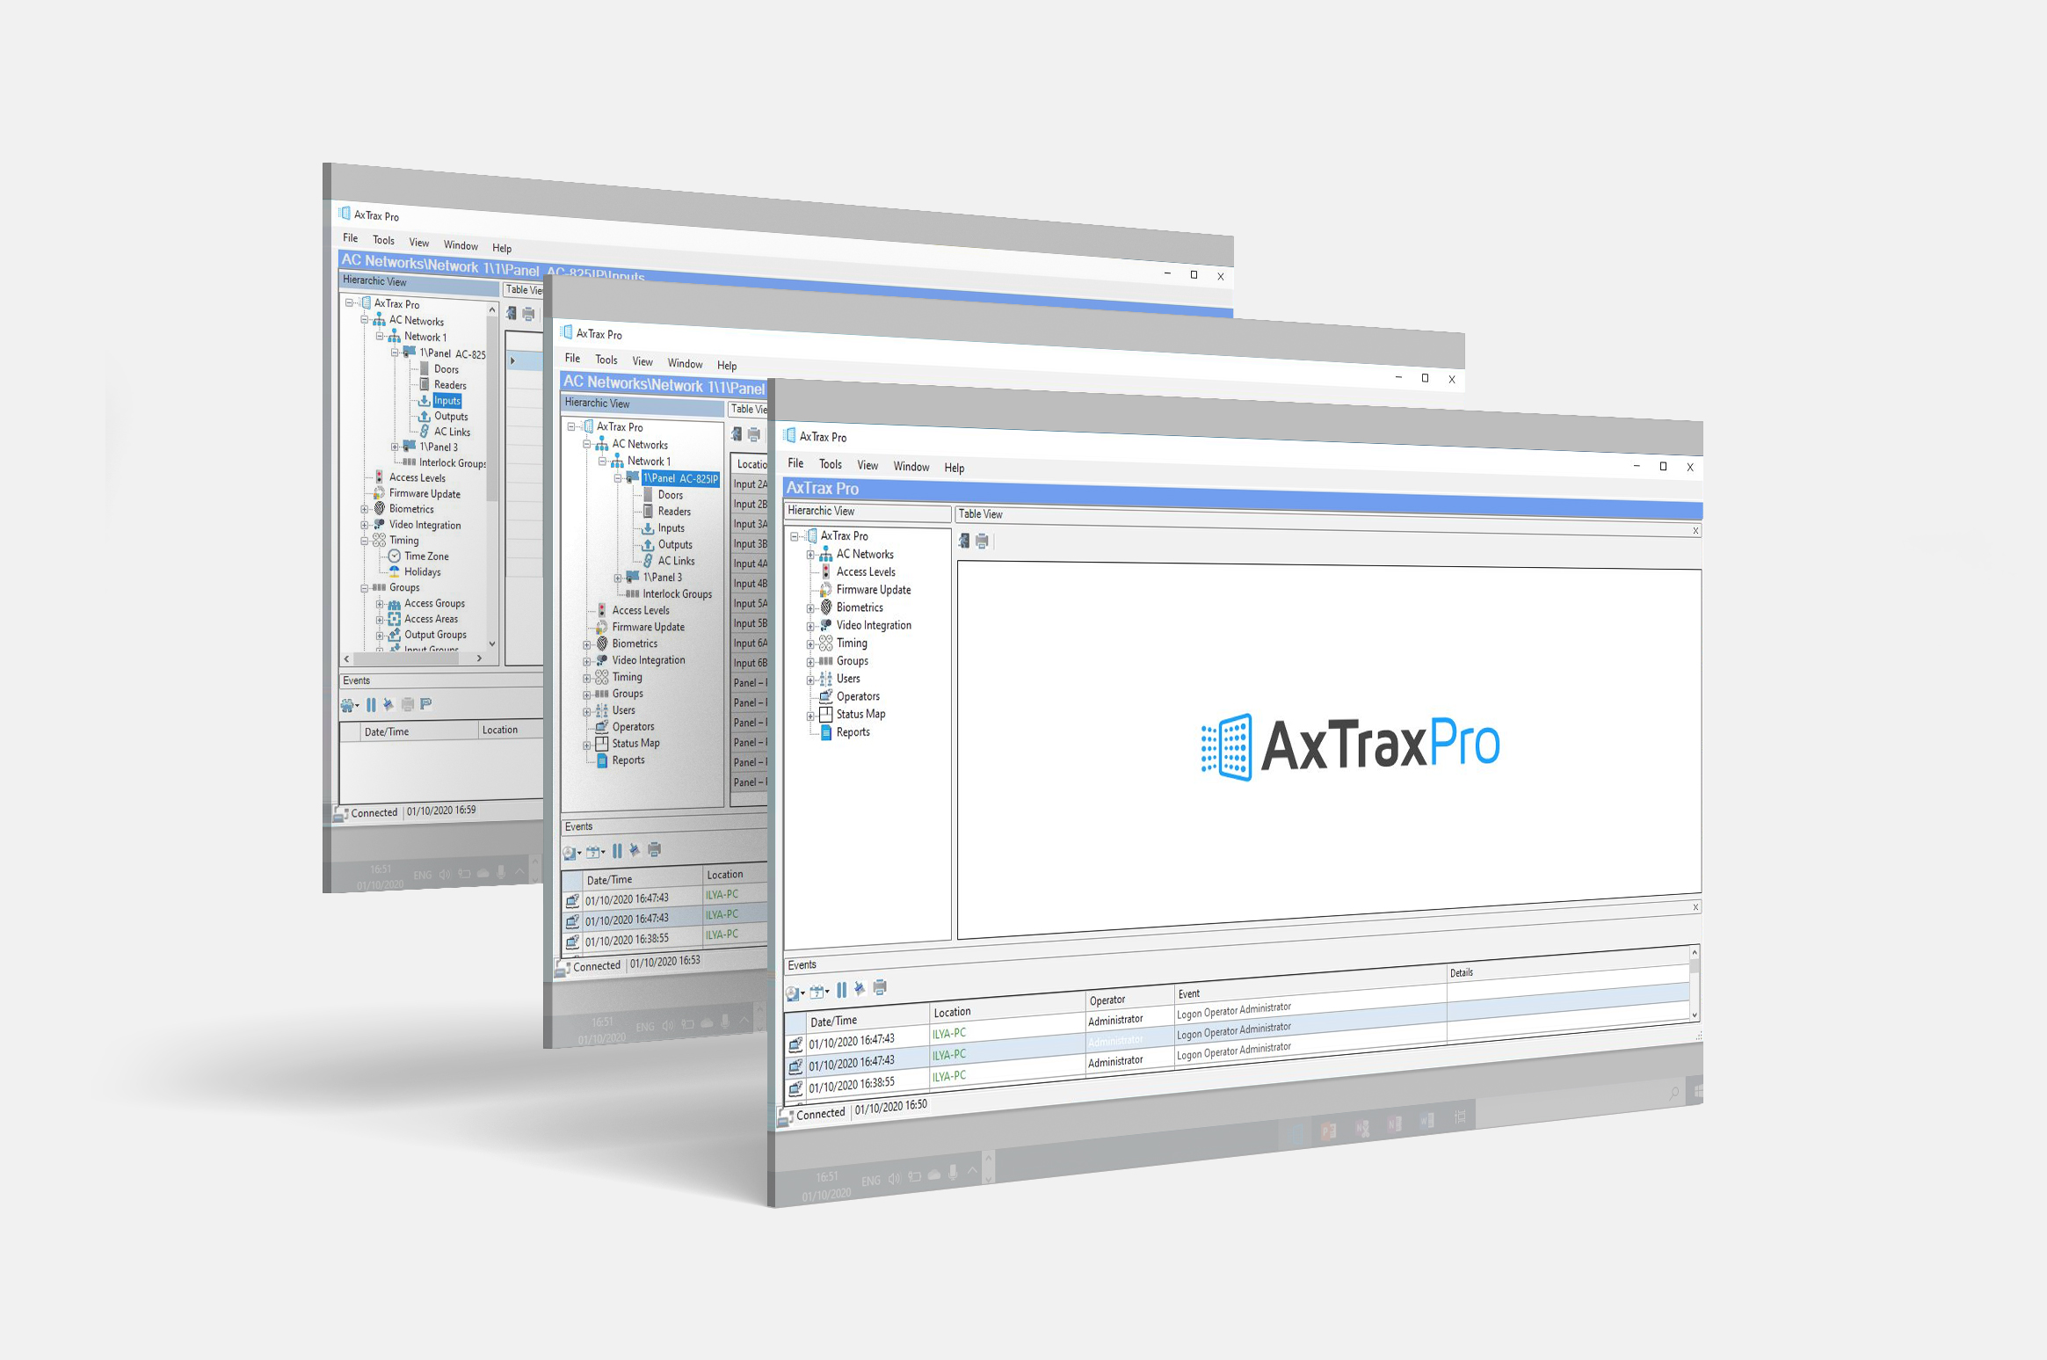This screenshot has height=1360, width=2047.
Task: Click the print icon in front window's Table View toolbar
Action: 982,541
